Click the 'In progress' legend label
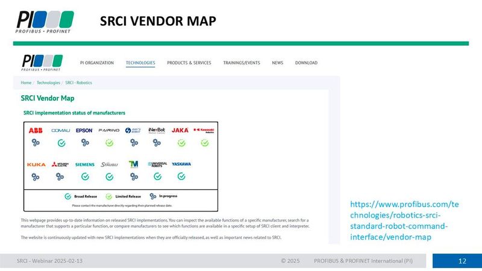The width and height of the screenshot is (482, 271). click(168, 196)
